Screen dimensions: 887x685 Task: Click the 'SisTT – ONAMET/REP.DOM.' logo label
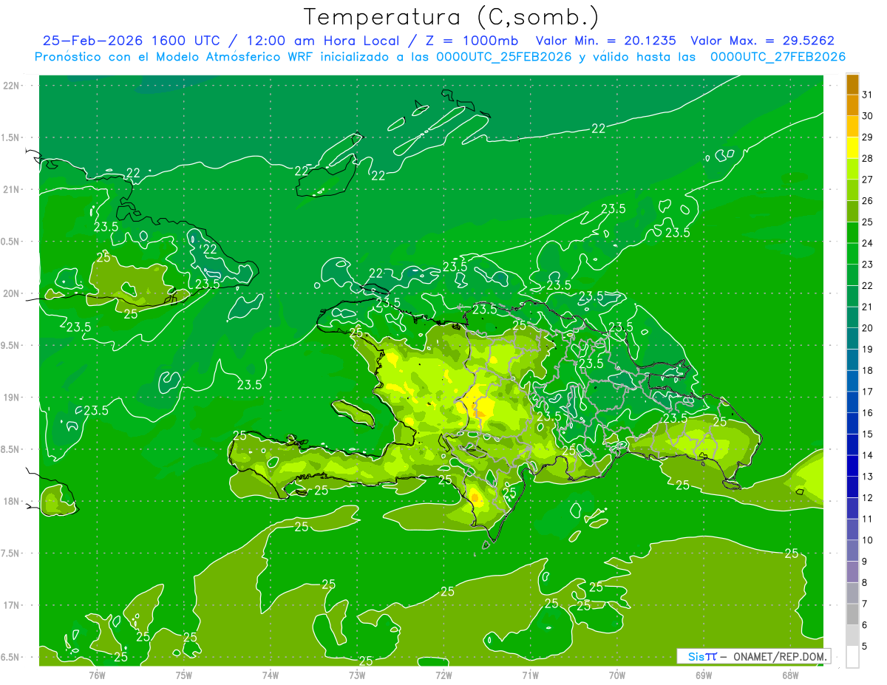[753, 656]
